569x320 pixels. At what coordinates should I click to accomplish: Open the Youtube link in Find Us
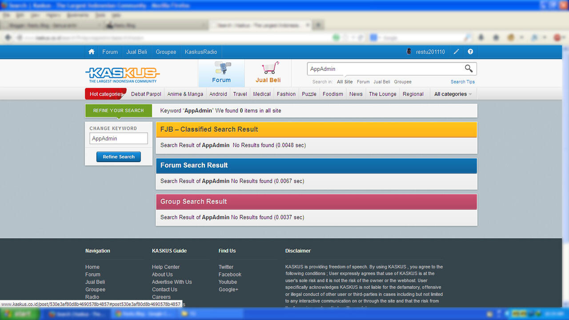coord(228,282)
